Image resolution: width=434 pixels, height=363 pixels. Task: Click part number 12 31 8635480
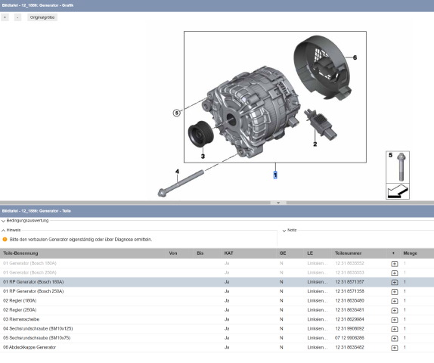(x=349, y=301)
